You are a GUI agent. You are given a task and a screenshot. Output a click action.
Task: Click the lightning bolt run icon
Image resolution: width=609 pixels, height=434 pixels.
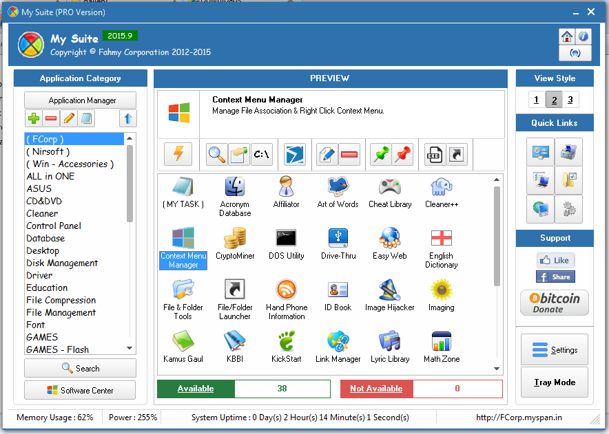(178, 154)
